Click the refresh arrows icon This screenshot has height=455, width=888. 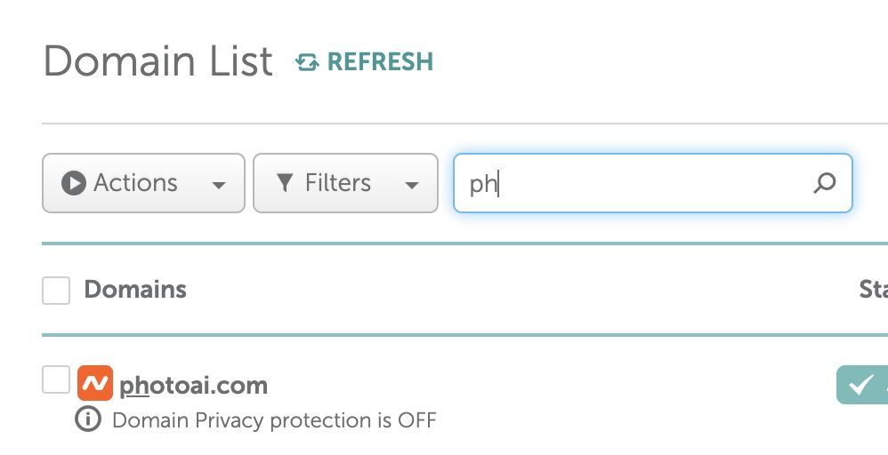pyautogui.click(x=307, y=62)
